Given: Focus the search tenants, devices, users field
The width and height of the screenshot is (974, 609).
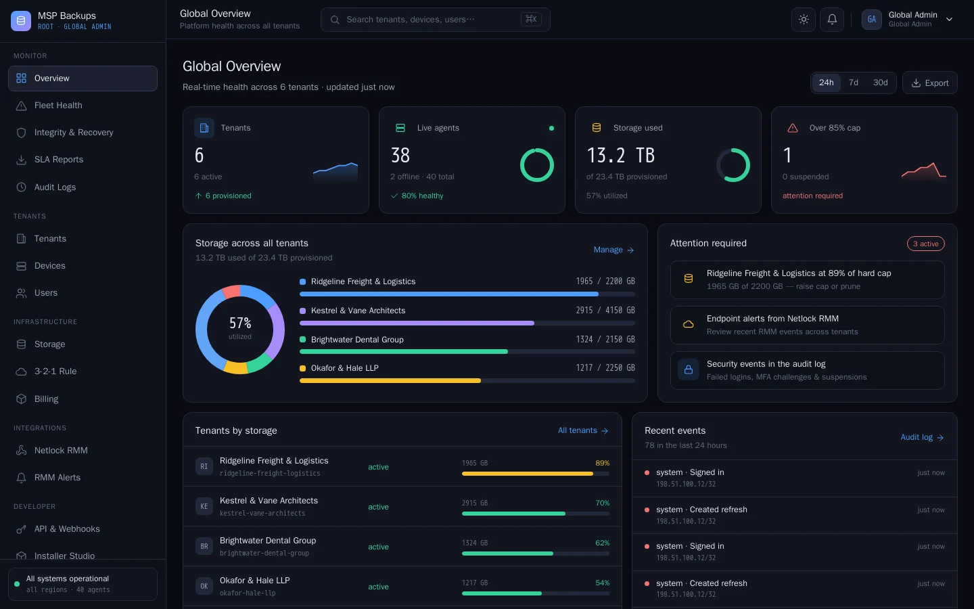Looking at the screenshot, I should pyautogui.click(x=436, y=20).
